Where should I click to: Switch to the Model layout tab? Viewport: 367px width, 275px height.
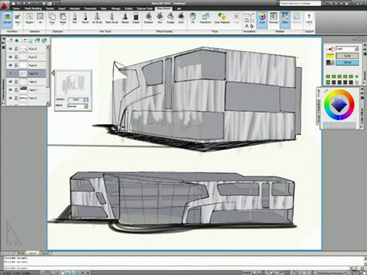pos(21,253)
